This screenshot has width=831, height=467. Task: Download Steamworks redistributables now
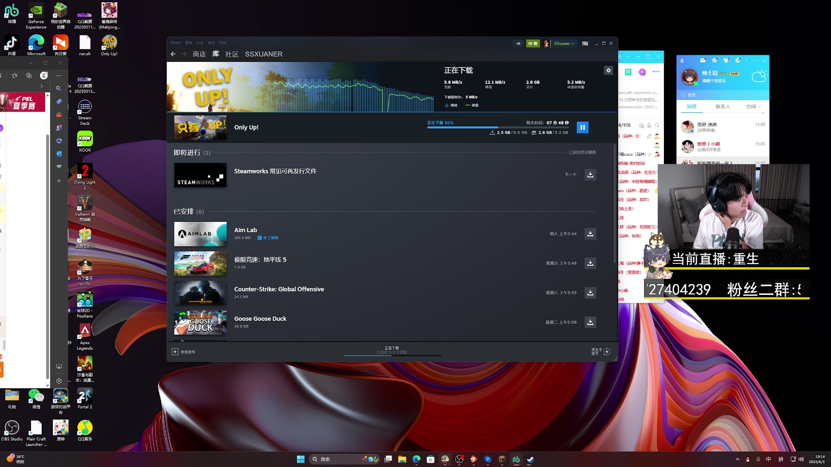(x=590, y=175)
